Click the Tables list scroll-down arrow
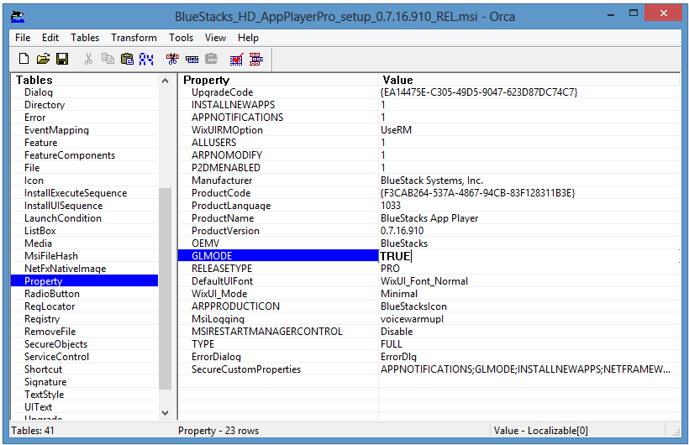 coord(166,412)
